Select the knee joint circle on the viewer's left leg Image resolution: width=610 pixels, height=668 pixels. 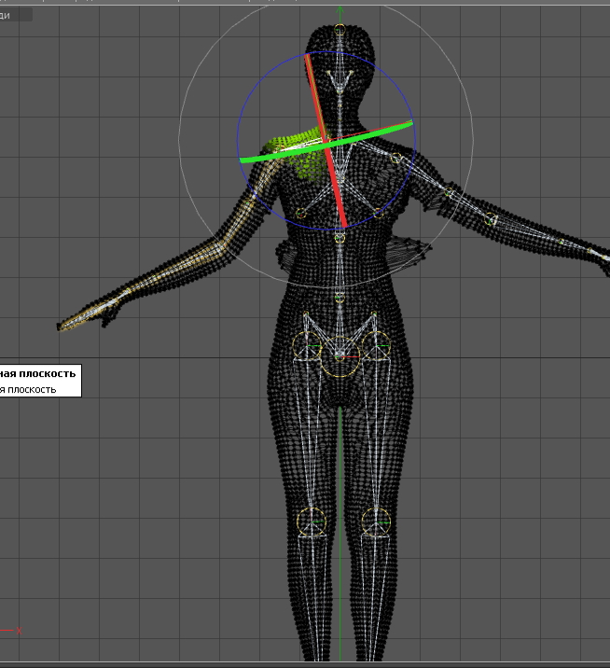coord(311,521)
